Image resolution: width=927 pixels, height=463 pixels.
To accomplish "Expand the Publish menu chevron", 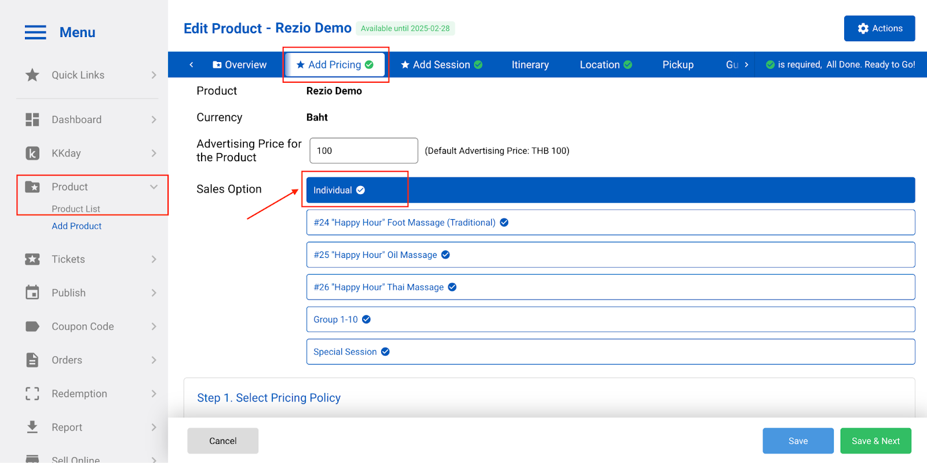I will pos(154,293).
